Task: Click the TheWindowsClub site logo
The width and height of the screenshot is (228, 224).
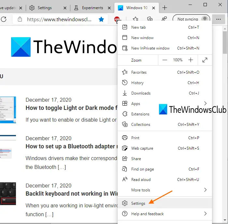Action: (x=64, y=47)
